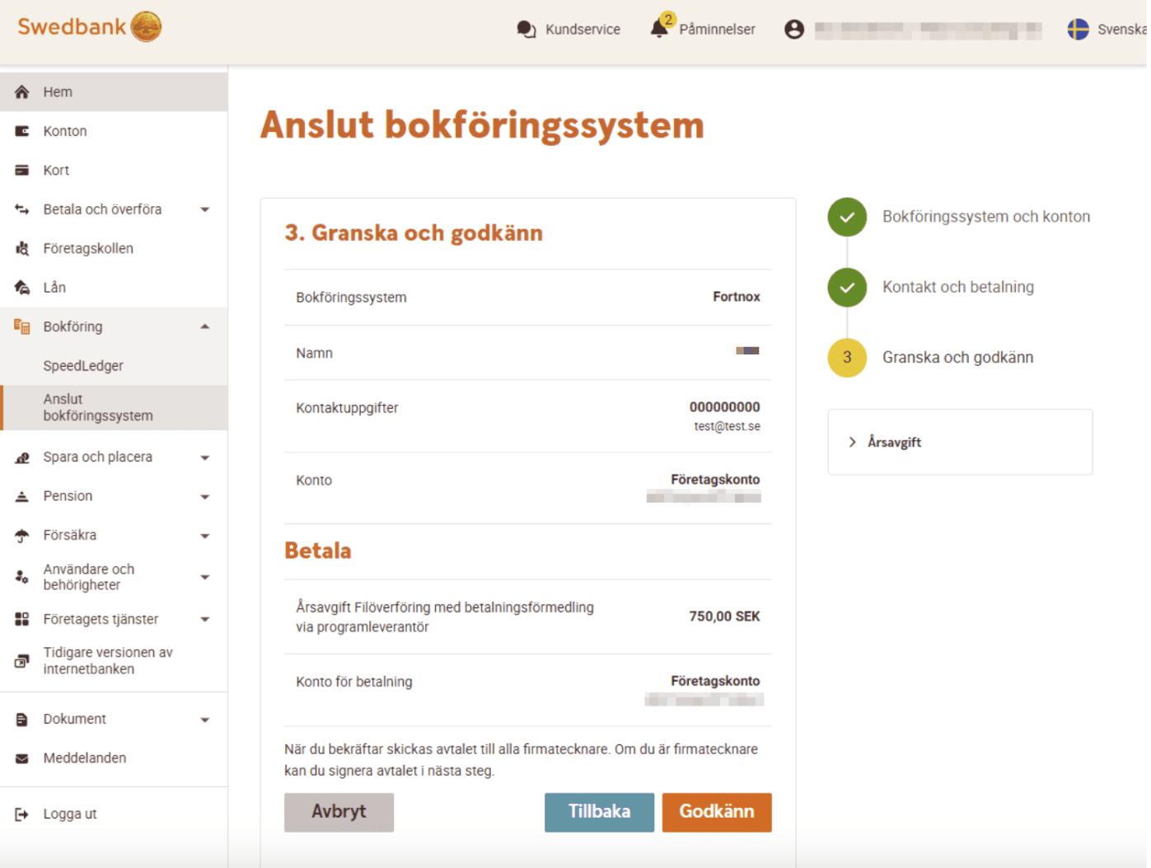Click the Kontakt och betalning step label
The image size is (1151, 868).
point(958,287)
